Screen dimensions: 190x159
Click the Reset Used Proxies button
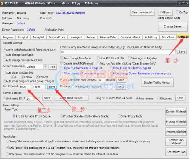(x=71, y=98)
